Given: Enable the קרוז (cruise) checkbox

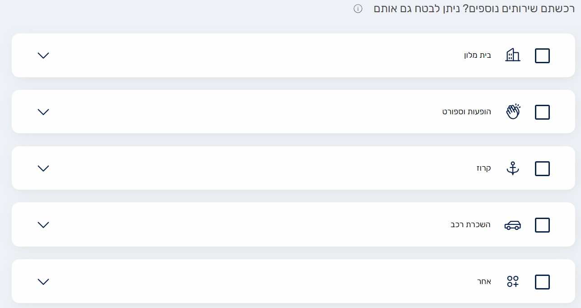Looking at the screenshot, I should [542, 168].
